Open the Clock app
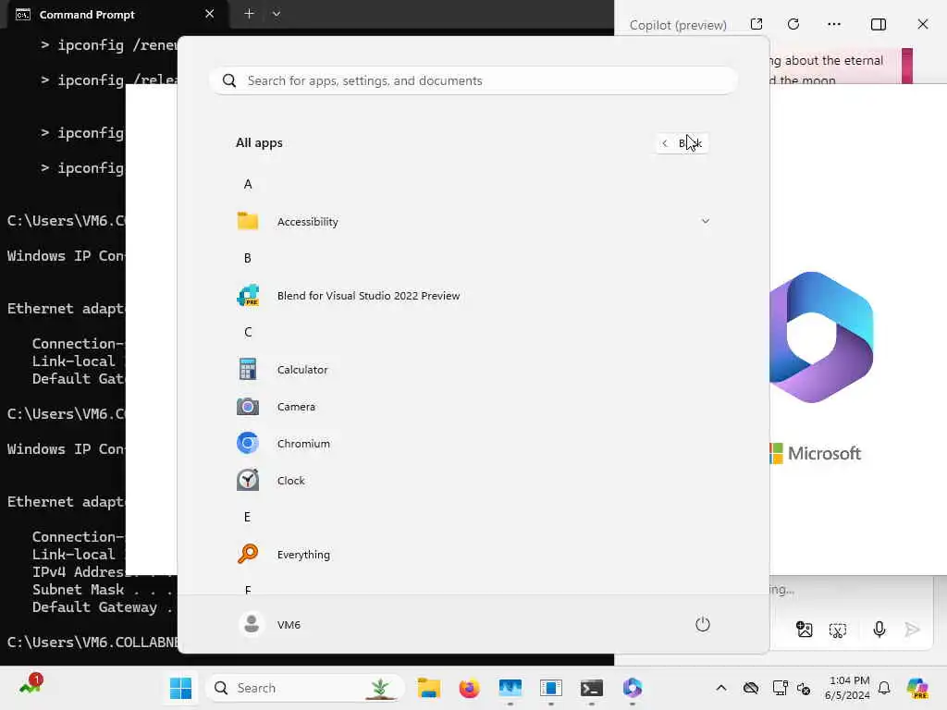This screenshot has height=710, width=947. coord(473,481)
